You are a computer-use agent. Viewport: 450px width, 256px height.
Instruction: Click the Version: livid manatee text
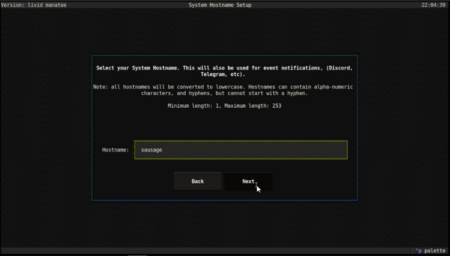27,5
